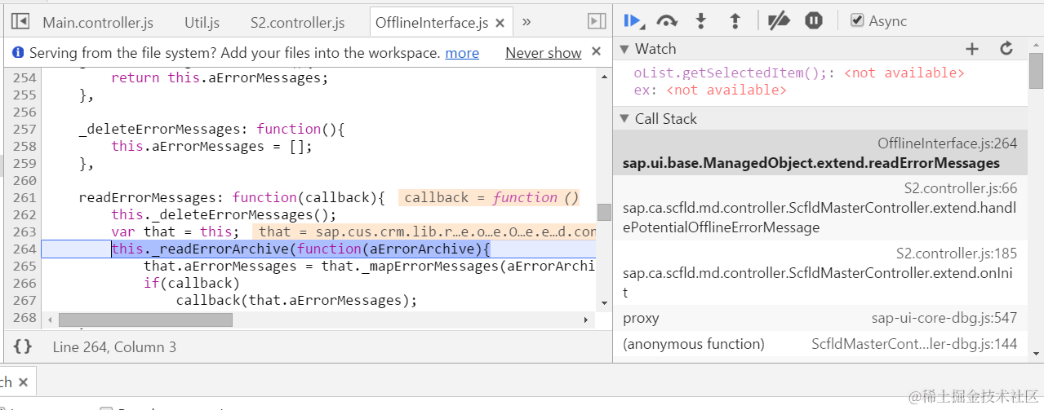
Task: Dismiss the workspace info bar
Action: pos(596,52)
